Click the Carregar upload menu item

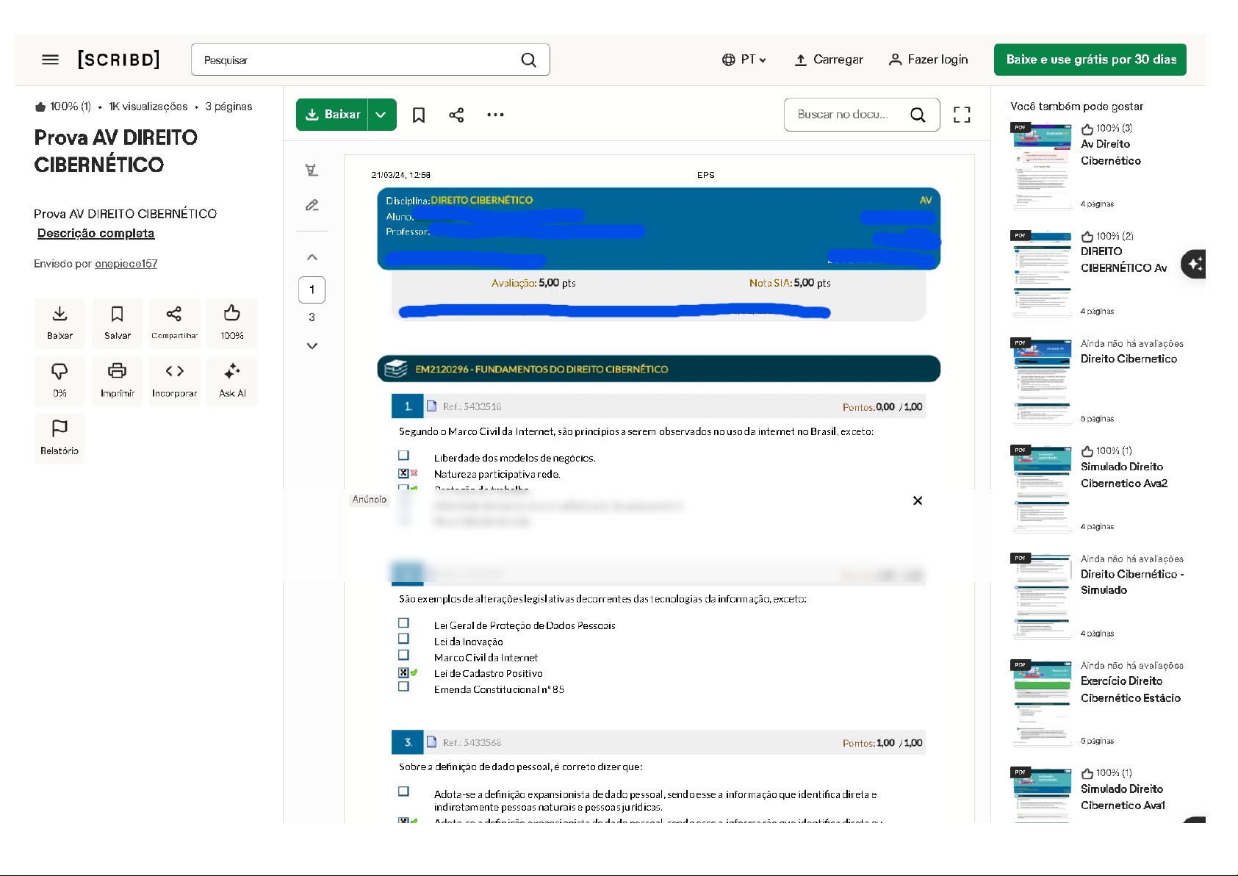pos(829,60)
